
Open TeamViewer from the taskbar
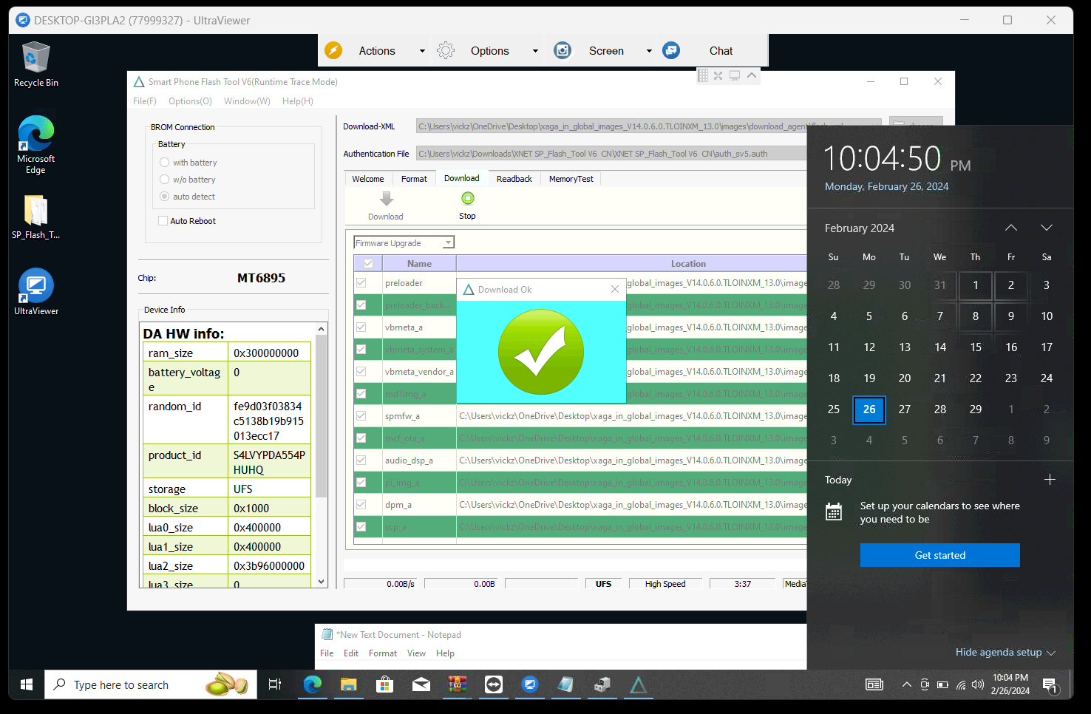tap(494, 685)
